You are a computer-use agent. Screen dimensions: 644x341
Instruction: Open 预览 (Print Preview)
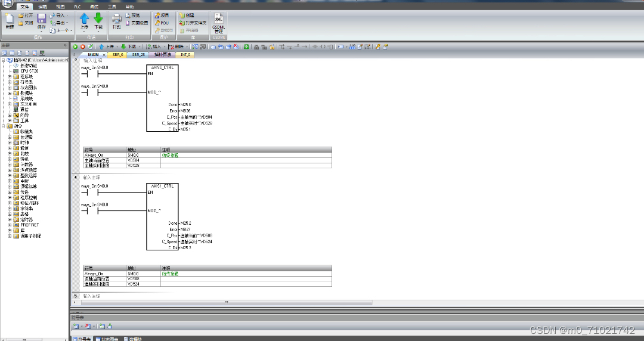click(132, 15)
